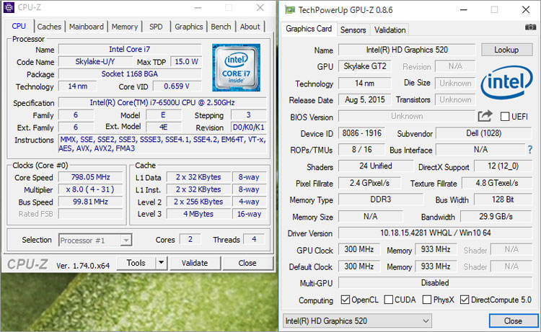
Task: Click the Close button in CPU-Z
Action: (x=247, y=263)
